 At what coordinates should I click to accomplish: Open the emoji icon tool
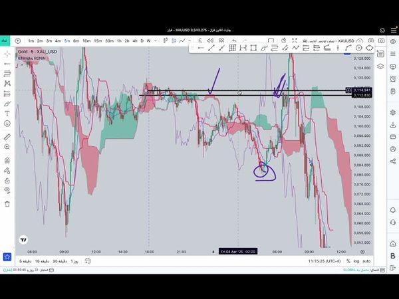tap(7, 124)
